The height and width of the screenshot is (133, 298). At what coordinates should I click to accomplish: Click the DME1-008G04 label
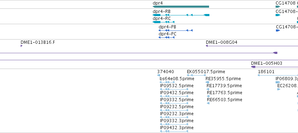[222, 42]
